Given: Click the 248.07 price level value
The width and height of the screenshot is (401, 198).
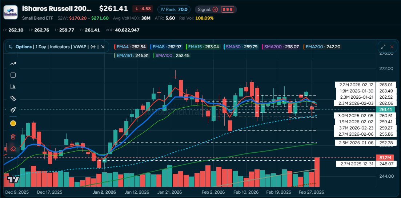Looking at the screenshot, I should [x=386, y=164].
